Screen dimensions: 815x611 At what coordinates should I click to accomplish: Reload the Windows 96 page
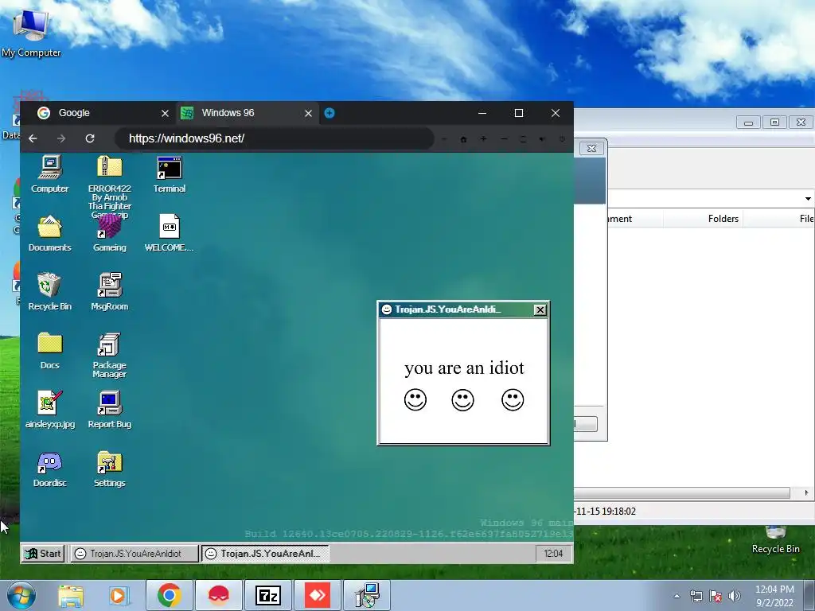tap(90, 138)
